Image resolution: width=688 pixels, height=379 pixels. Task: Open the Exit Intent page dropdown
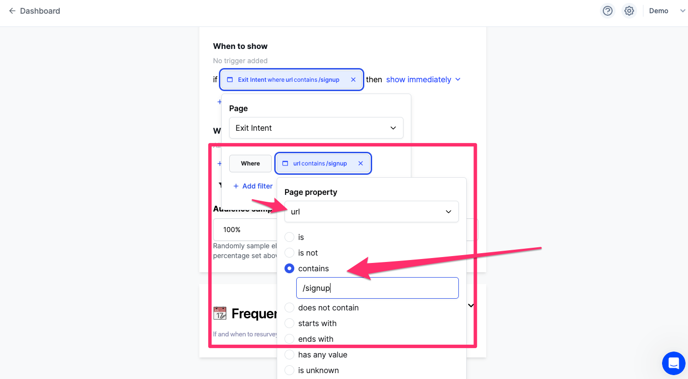[x=316, y=128]
